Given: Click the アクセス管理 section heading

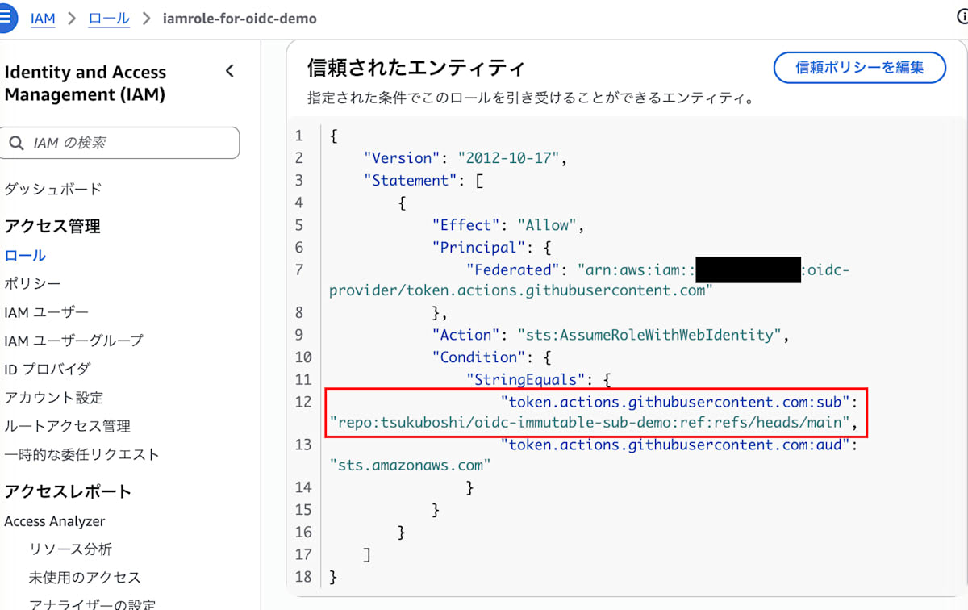Looking at the screenshot, I should [x=52, y=226].
